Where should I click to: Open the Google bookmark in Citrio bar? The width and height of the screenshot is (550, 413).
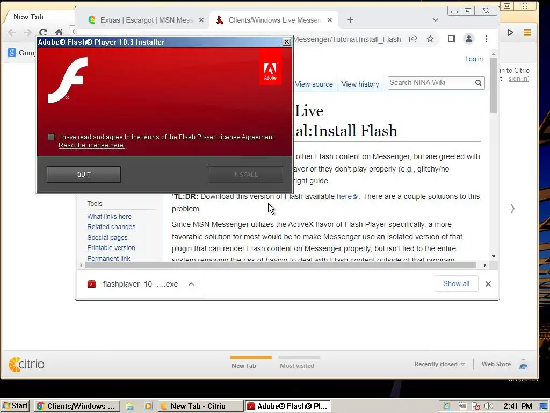point(21,53)
